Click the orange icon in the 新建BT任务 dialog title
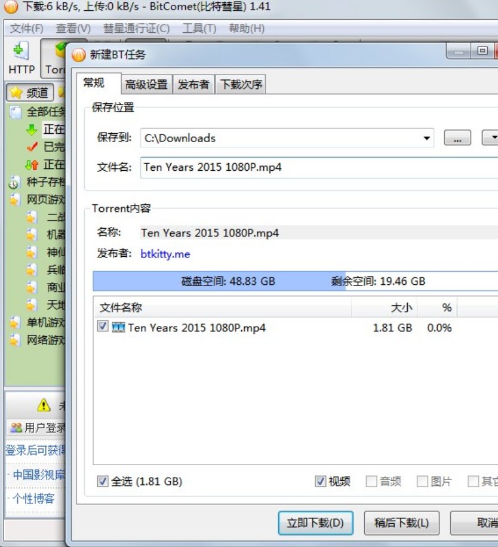This screenshot has width=498, height=547. click(x=78, y=55)
